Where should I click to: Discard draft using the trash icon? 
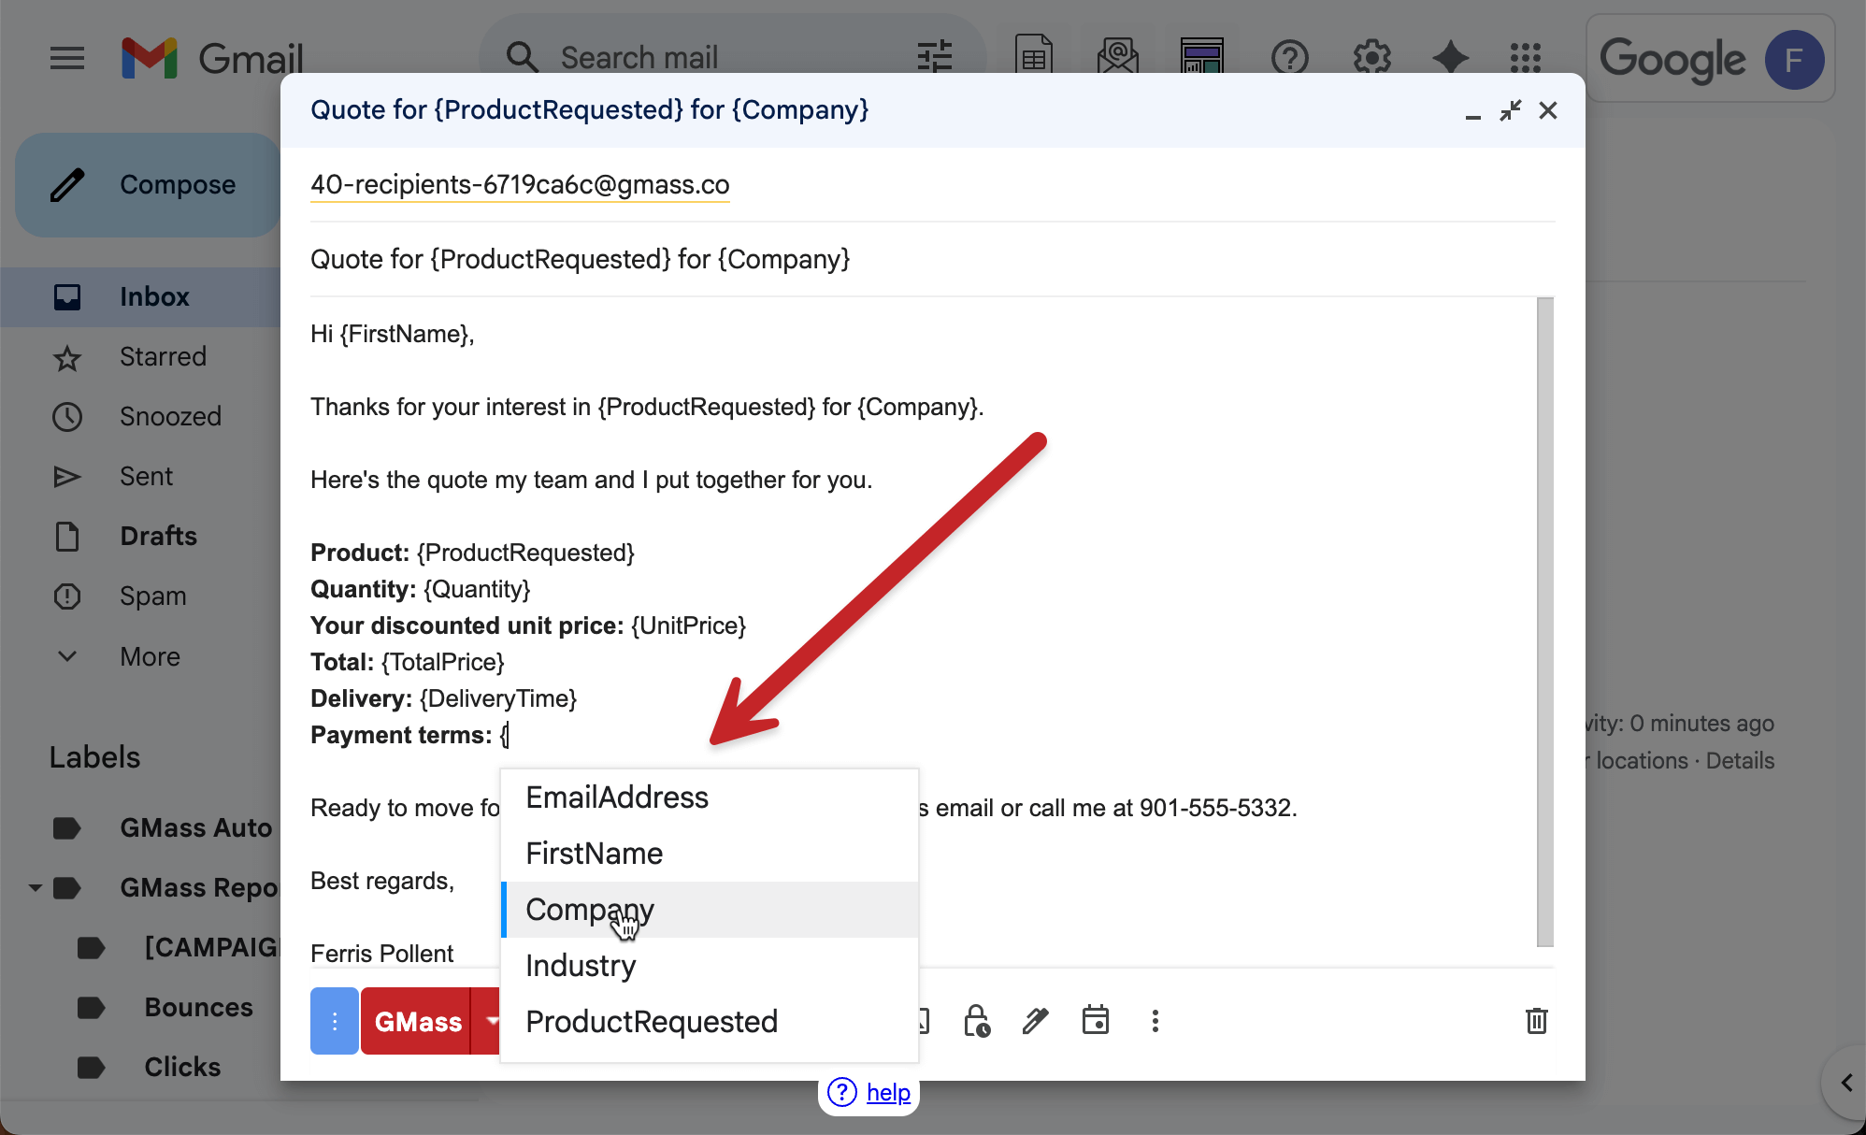(x=1536, y=1021)
